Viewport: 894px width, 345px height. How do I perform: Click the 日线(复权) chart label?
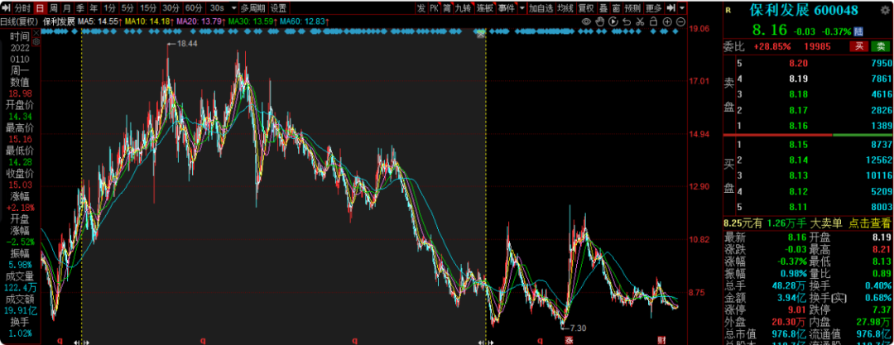20,22
